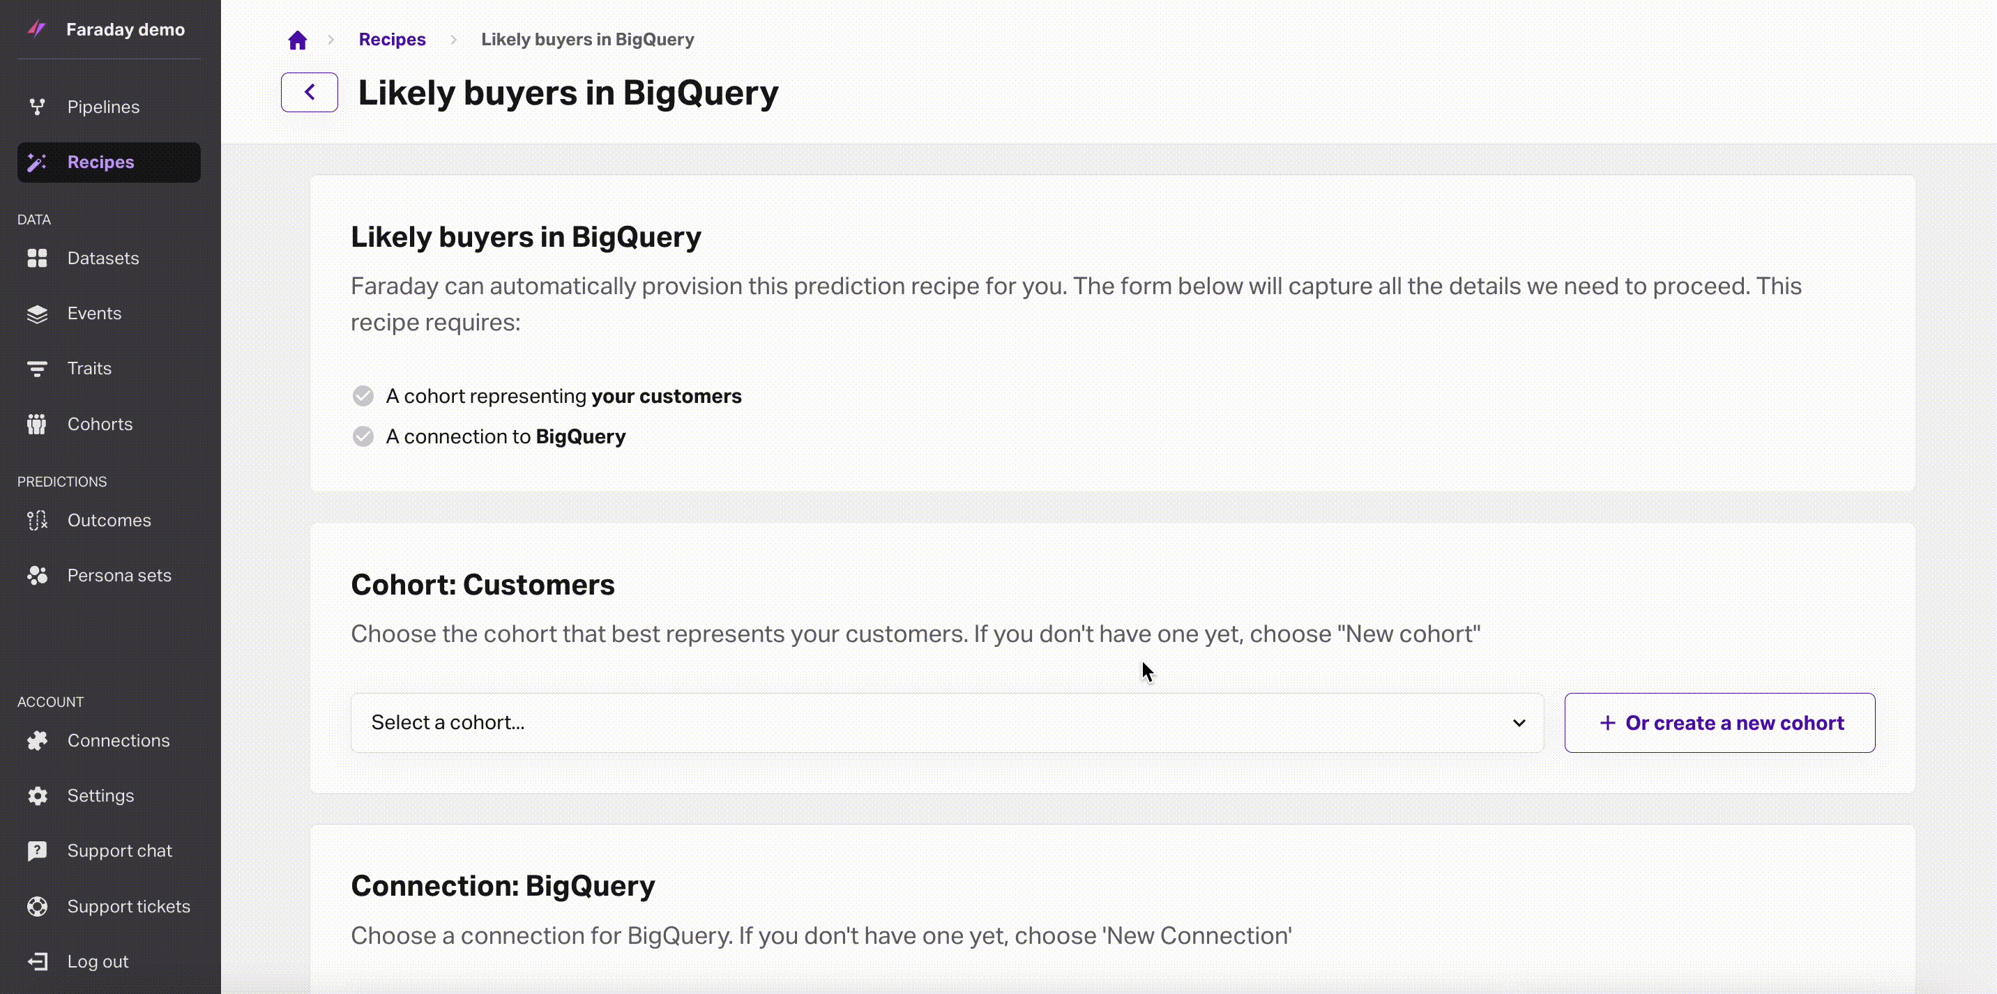Click the Recipes breadcrumb link

pos(393,40)
